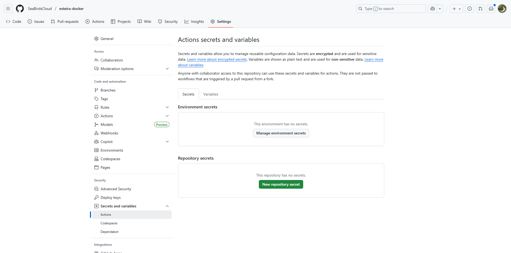The height and width of the screenshot is (253, 511).
Task: Select the Secrets tab
Action: (x=188, y=94)
